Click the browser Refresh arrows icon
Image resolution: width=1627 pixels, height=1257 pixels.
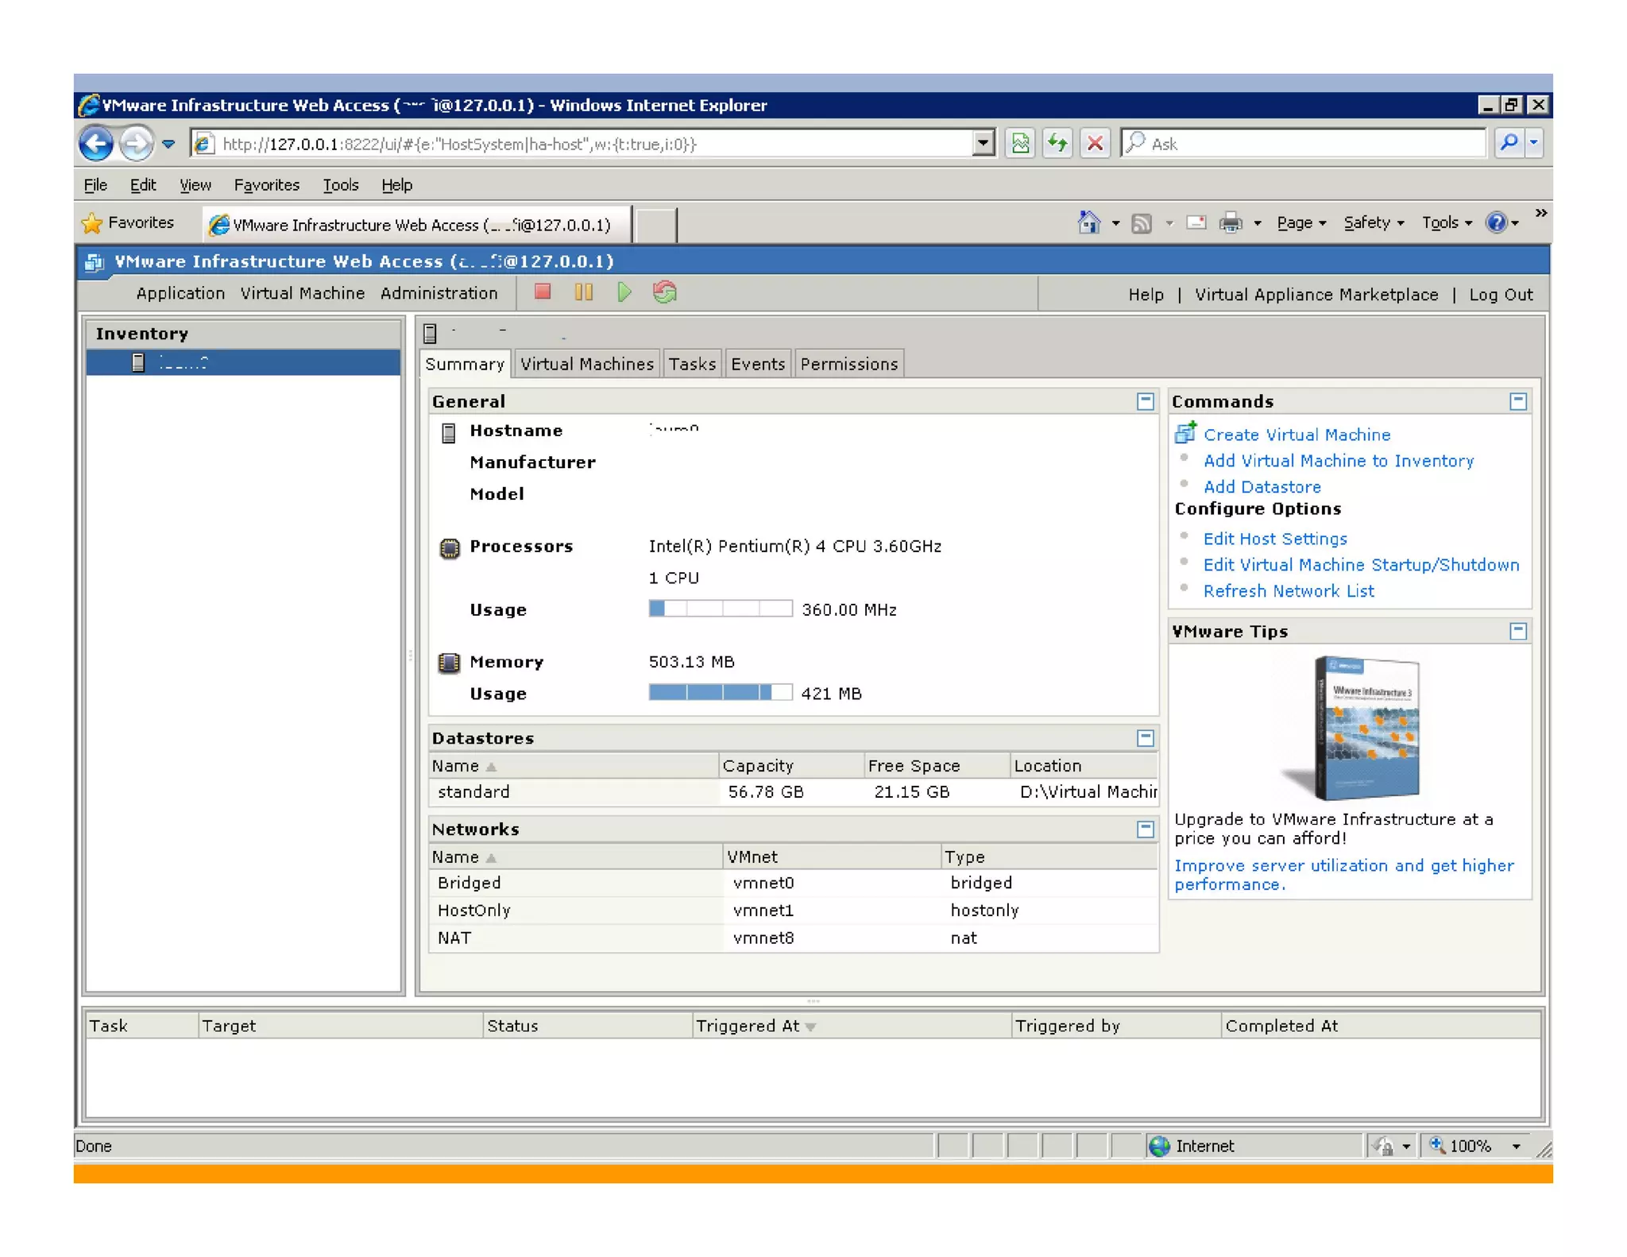(x=1057, y=144)
